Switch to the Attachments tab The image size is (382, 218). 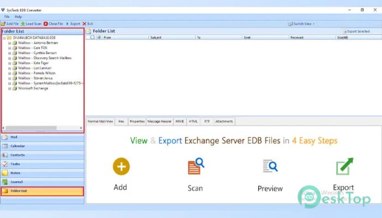[224, 122]
